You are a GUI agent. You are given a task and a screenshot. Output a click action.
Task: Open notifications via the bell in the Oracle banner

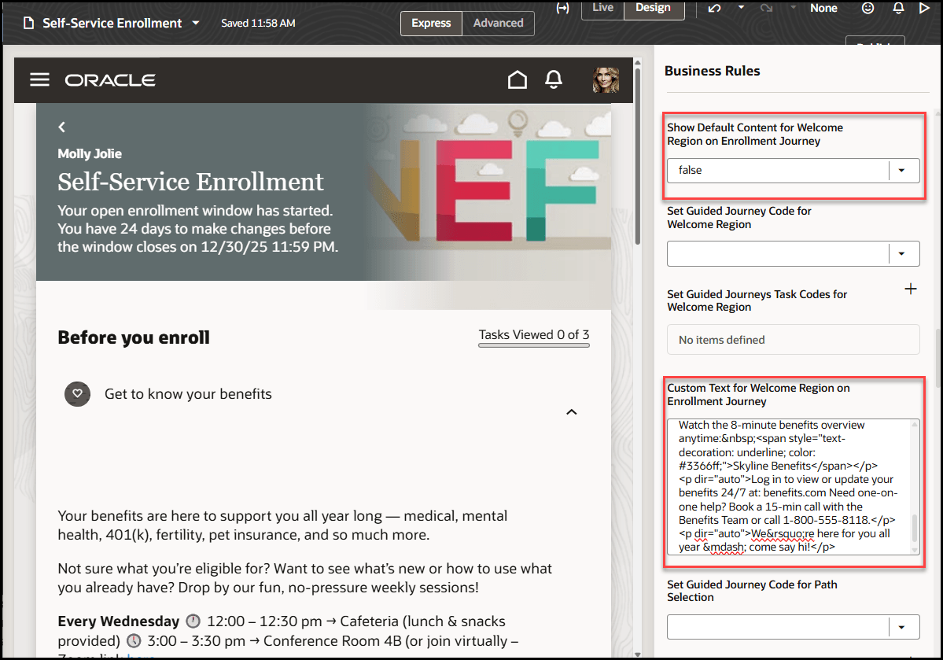553,79
